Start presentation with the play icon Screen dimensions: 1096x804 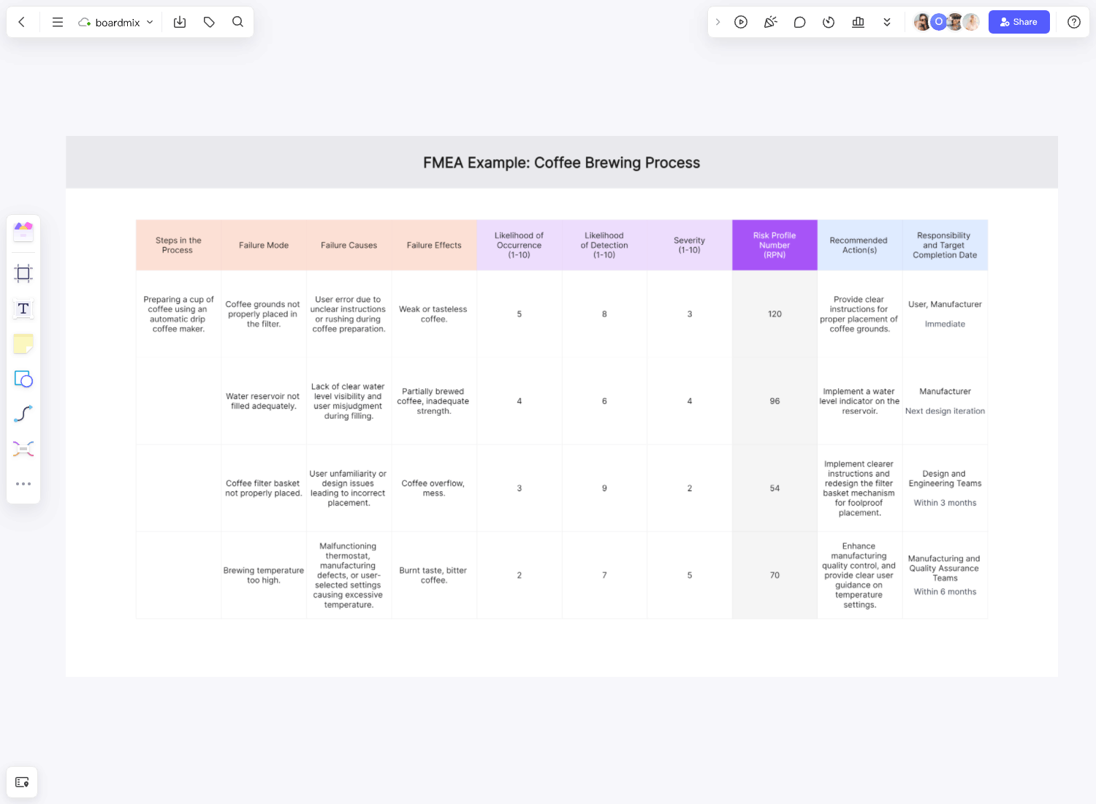(741, 22)
